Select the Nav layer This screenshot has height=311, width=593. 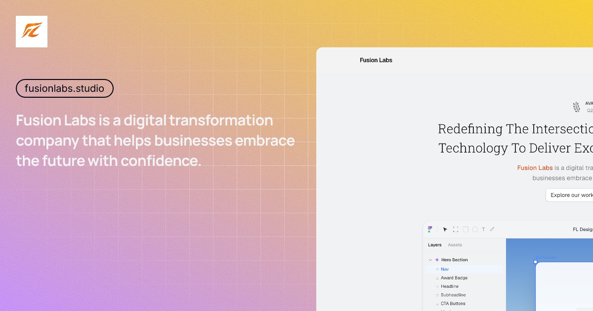[x=465, y=269]
